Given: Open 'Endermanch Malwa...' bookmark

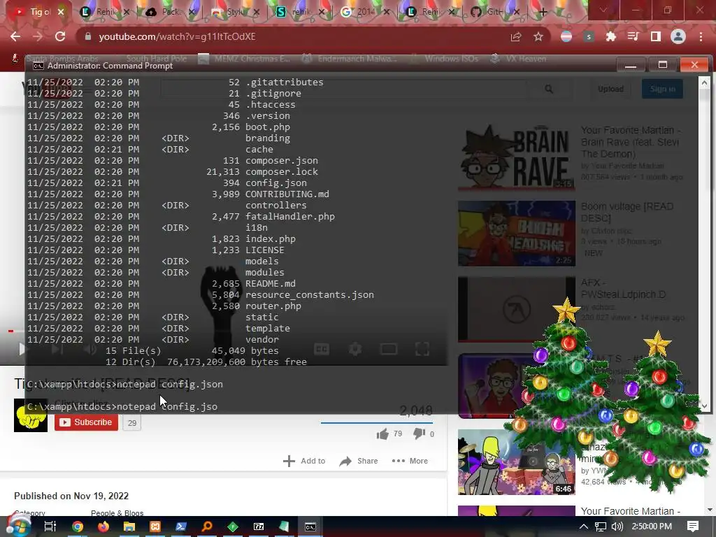Looking at the screenshot, I should (350, 59).
